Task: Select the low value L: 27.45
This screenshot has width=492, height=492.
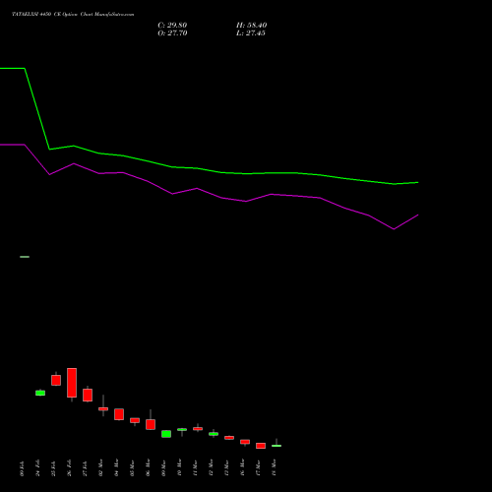Action: pos(251,33)
